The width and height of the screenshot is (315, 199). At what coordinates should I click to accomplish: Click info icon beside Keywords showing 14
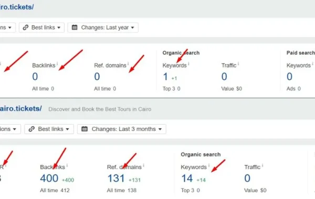click(x=209, y=165)
